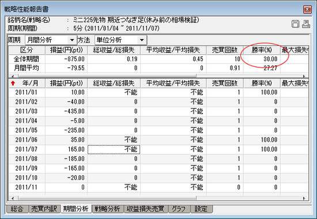This screenshot has width=317, height=219.
Task: Switch to the 総合 tab
Action: click(x=17, y=209)
